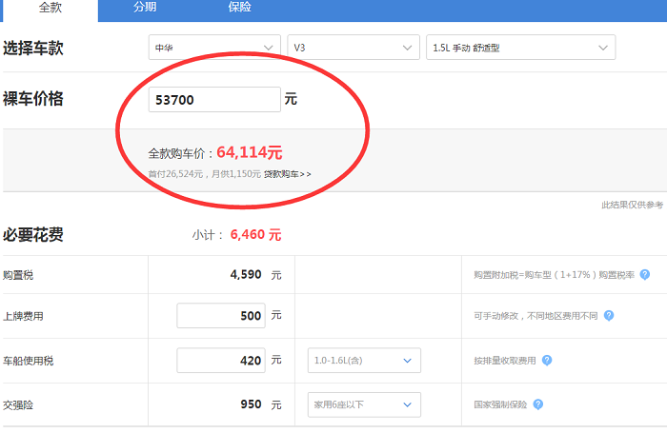Image resolution: width=667 pixels, height=433 pixels.
Task: Click the 6,460 元 subtotal text
Action: [x=255, y=234]
